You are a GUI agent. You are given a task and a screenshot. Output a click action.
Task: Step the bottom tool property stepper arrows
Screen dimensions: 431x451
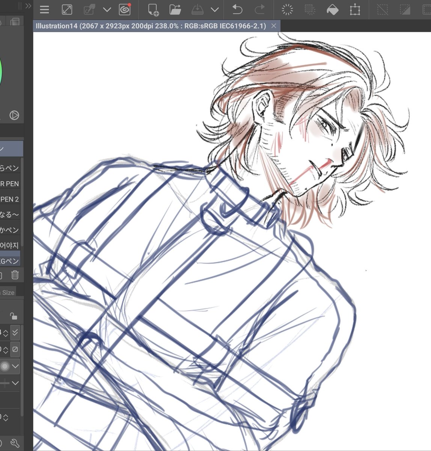pos(6,417)
